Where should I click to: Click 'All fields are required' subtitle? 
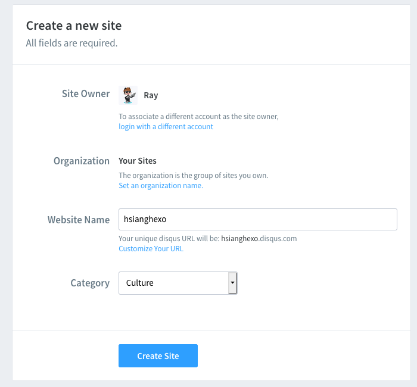click(71, 43)
